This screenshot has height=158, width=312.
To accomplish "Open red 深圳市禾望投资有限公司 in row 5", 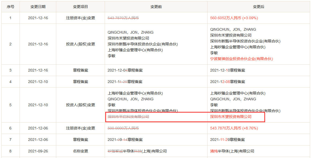I will click(x=231, y=117).
